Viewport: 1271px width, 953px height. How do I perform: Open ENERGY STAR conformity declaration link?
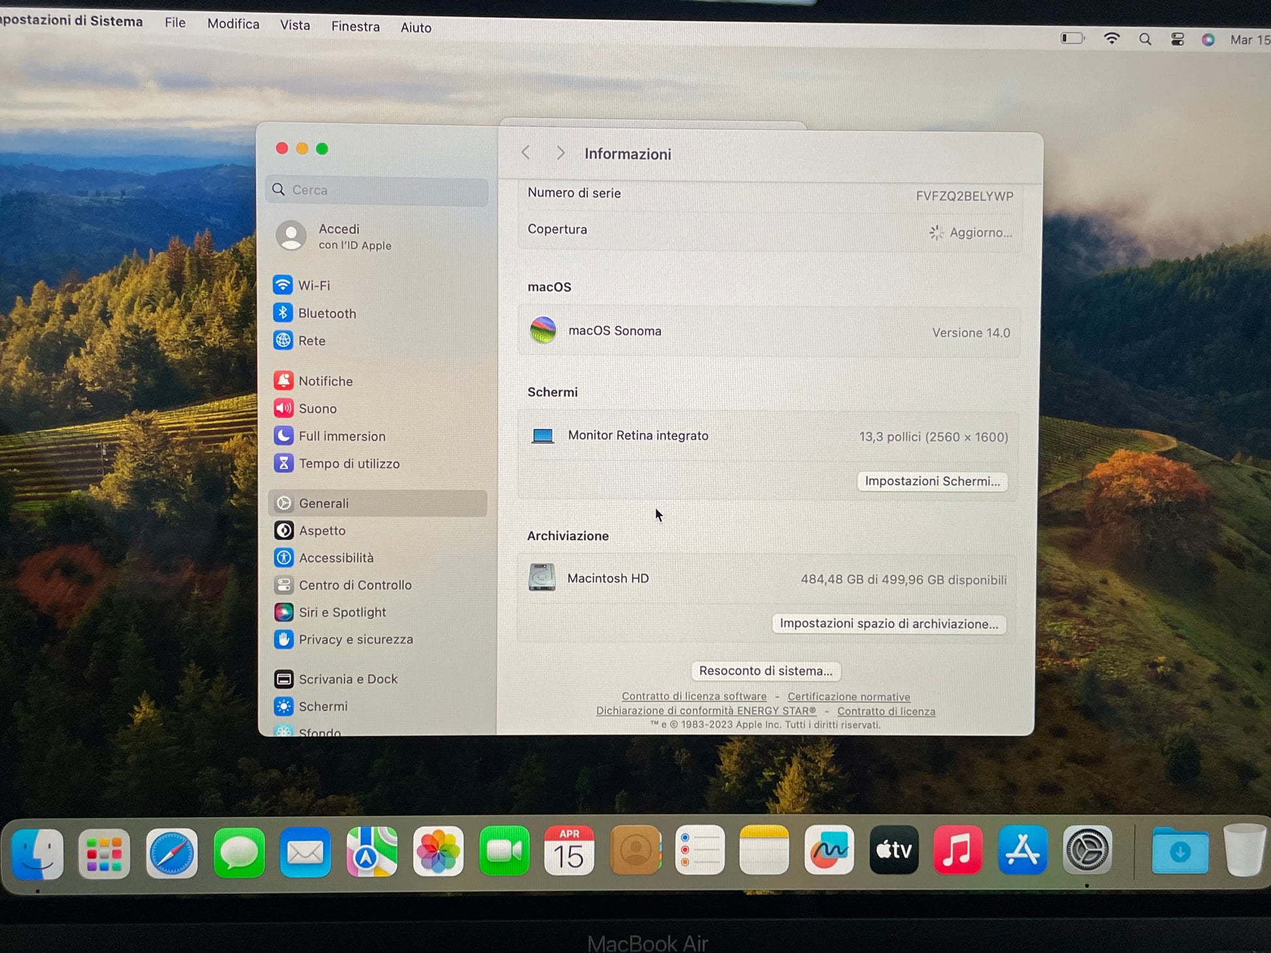[x=706, y=711]
